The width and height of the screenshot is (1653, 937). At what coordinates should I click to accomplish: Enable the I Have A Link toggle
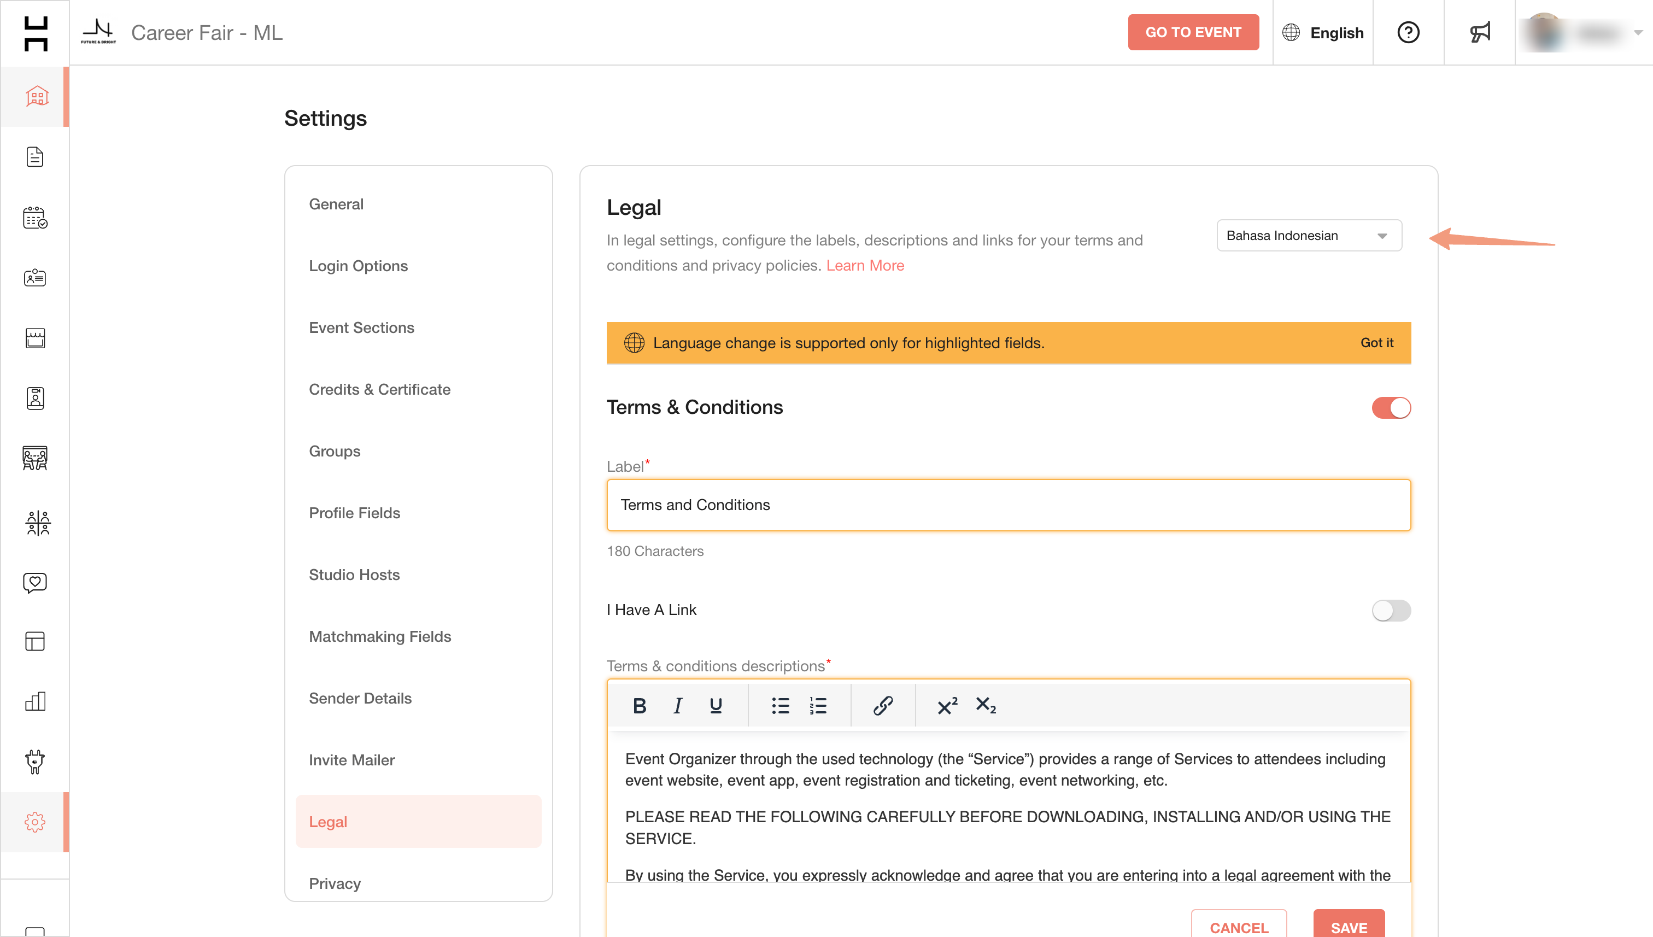point(1391,610)
